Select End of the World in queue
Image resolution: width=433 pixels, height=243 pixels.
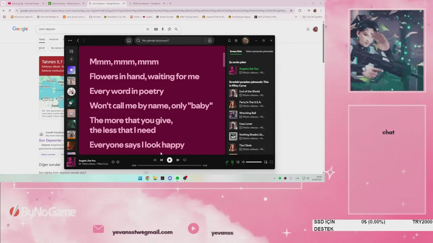click(x=250, y=93)
